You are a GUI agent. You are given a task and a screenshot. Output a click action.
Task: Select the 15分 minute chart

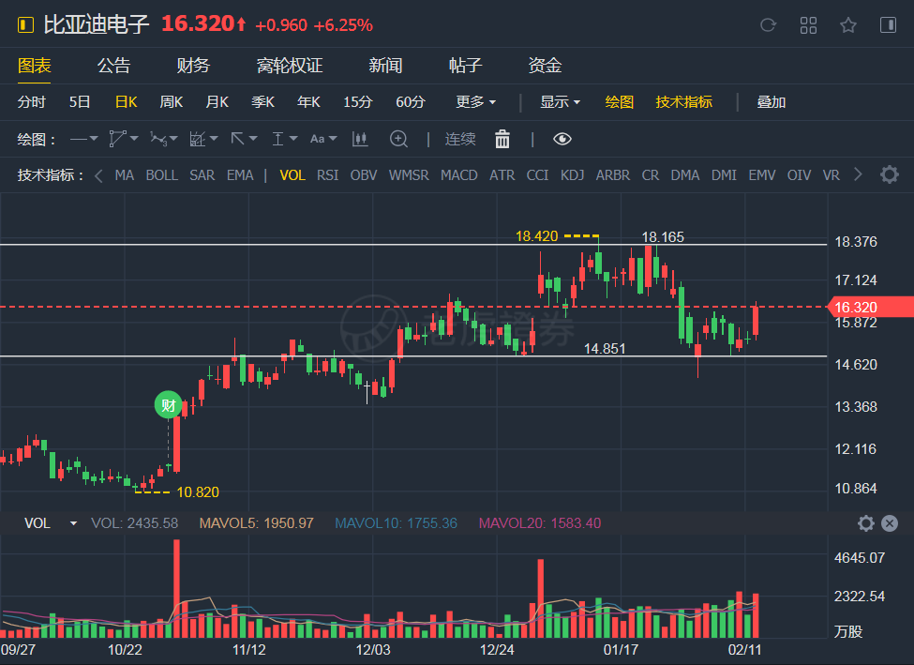pyautogui.click(x=357, y=102)
